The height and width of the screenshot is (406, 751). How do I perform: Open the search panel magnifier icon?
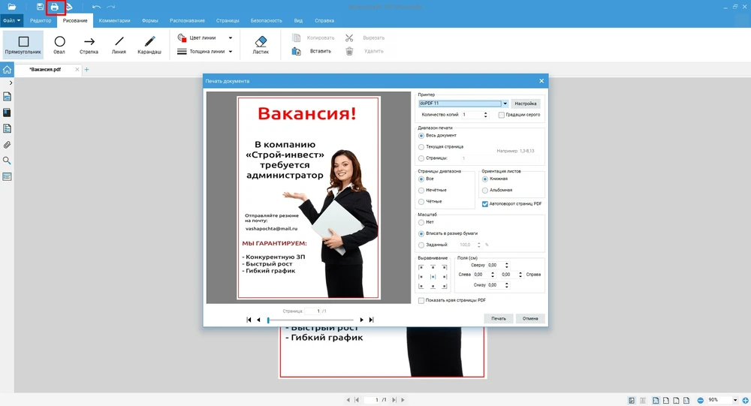click(x=8, y=161)
